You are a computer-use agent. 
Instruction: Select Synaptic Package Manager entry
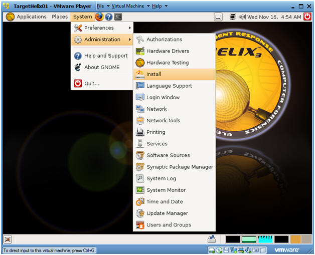point(174,167)
